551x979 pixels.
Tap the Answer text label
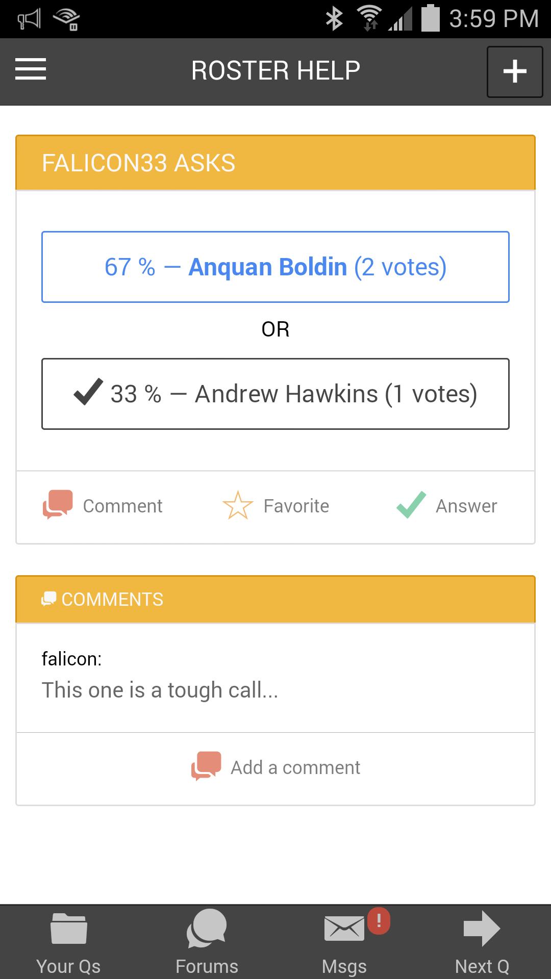(466, 506)
